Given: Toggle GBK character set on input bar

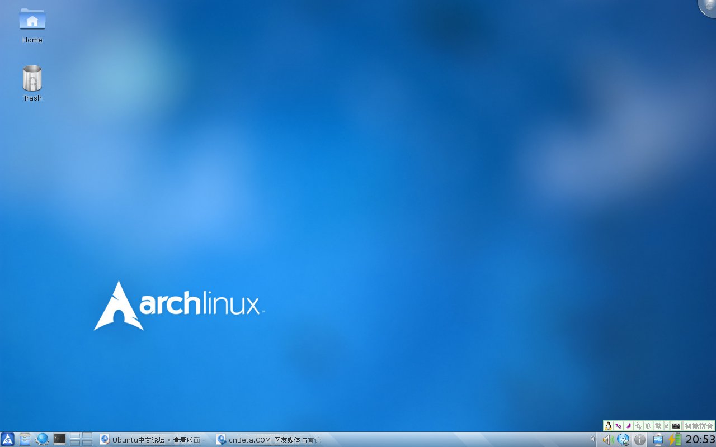Looking at the screenshot, I should pyautogui.click(x=638, y=426).
